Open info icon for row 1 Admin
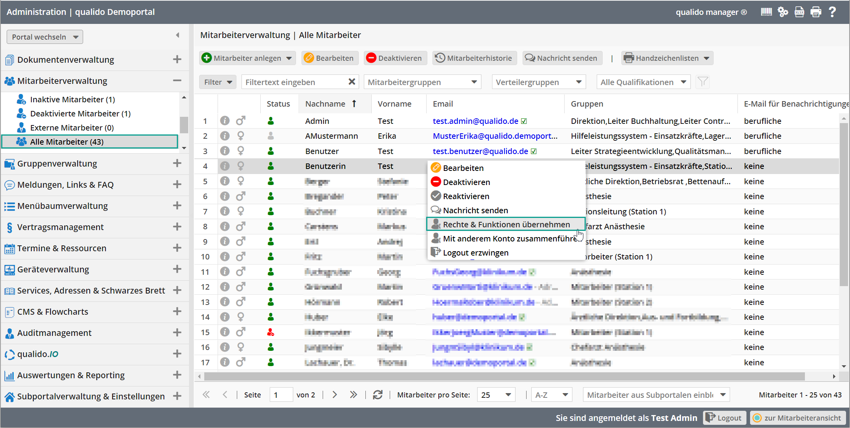850x428 pixels. click(x=225, y=121)
